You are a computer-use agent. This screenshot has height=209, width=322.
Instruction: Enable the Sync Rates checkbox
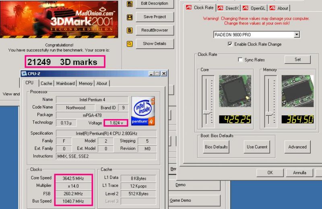point(240,59)
